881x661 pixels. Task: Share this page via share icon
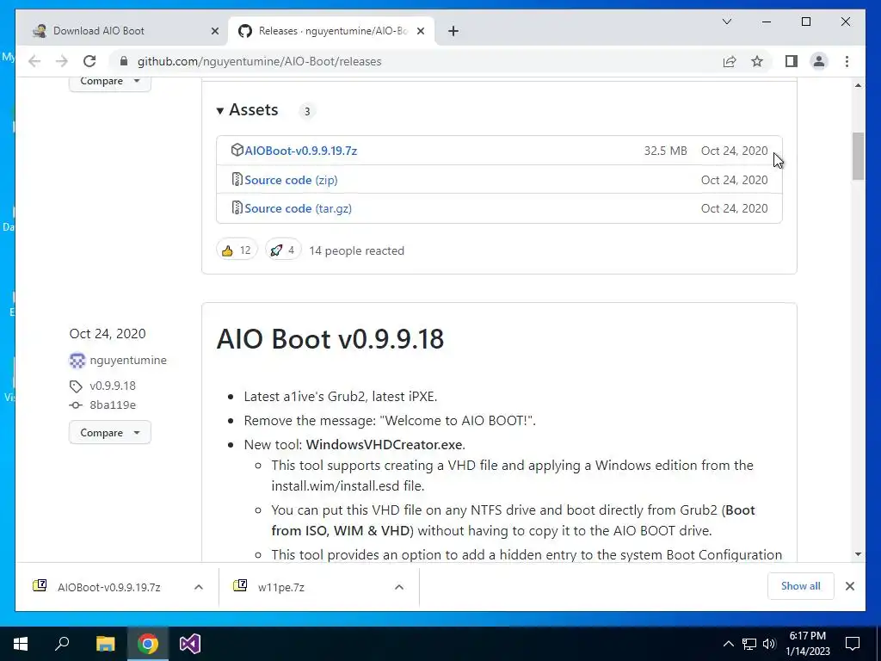point(730,61)
